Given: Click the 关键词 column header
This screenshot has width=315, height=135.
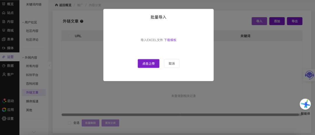Looking at the screenshot, I should (x=245, y=36).
